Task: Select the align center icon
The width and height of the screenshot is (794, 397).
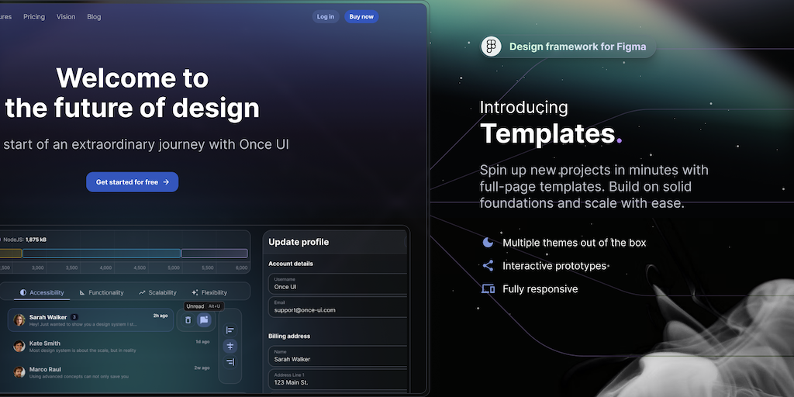Action: (230, 346)
